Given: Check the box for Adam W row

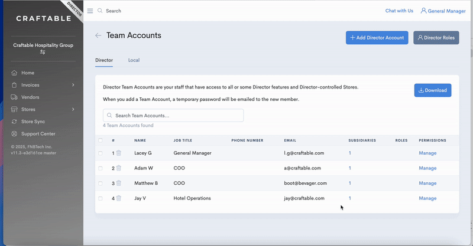Looking at the screenshot, I should tap(101, 168).
